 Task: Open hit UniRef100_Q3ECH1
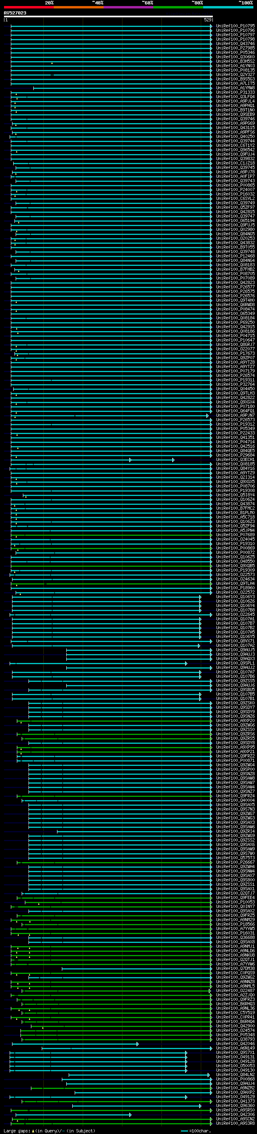coord(235,459)
